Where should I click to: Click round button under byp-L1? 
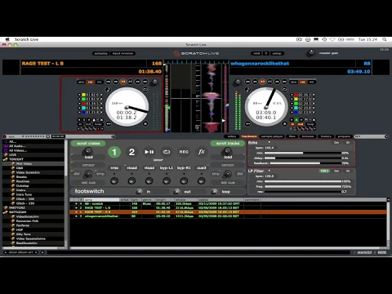click(167, 180)
